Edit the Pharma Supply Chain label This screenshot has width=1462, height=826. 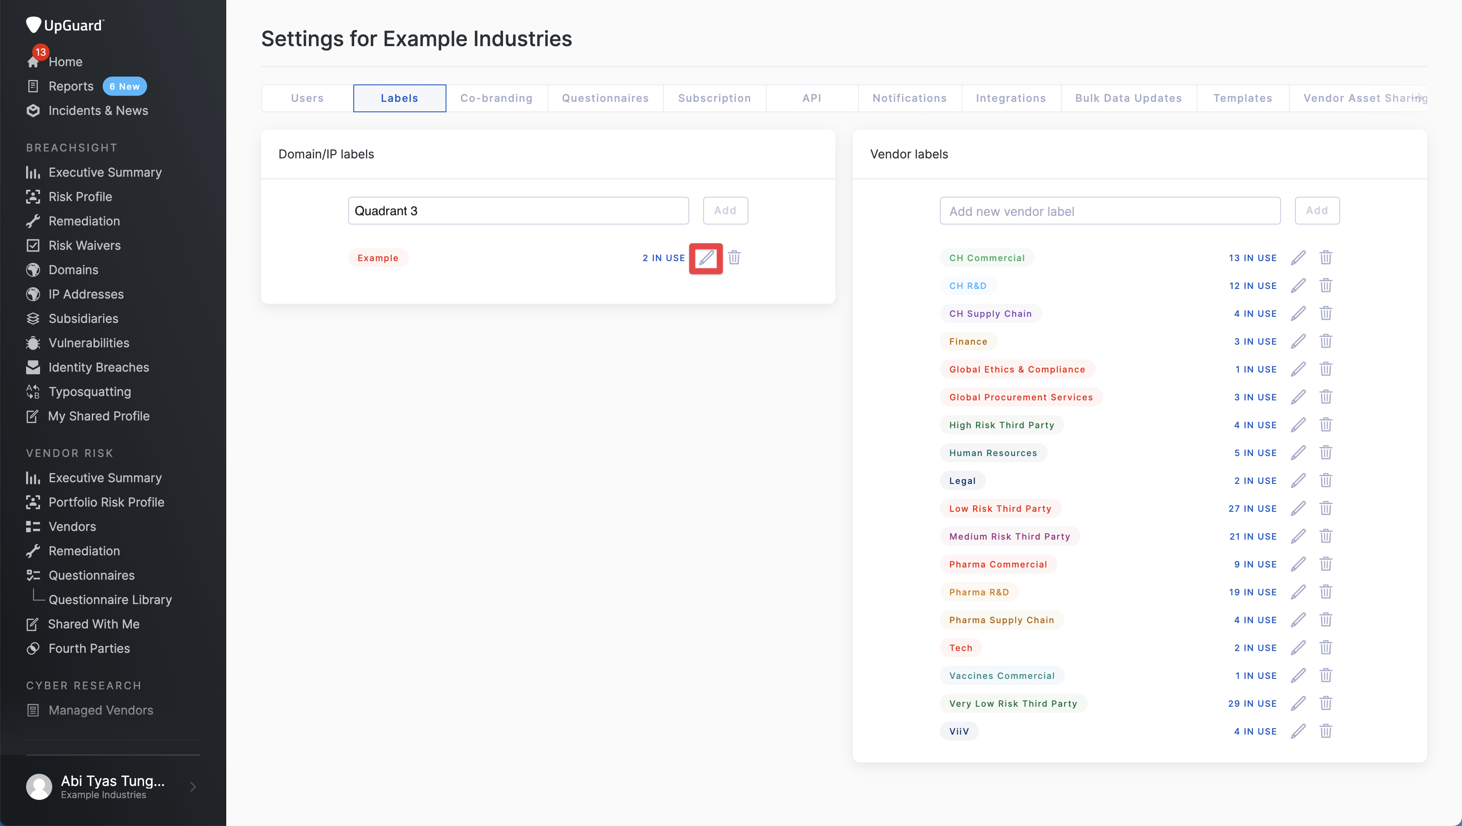[x=1298, y=619]
